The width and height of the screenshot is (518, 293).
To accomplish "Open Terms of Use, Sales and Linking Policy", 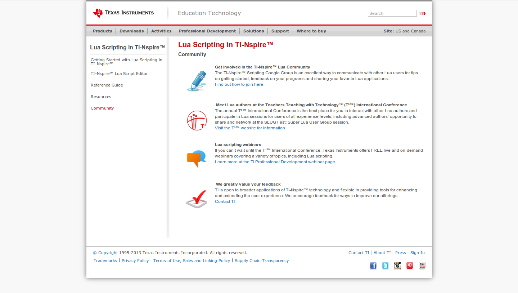I will pos(192,261).
